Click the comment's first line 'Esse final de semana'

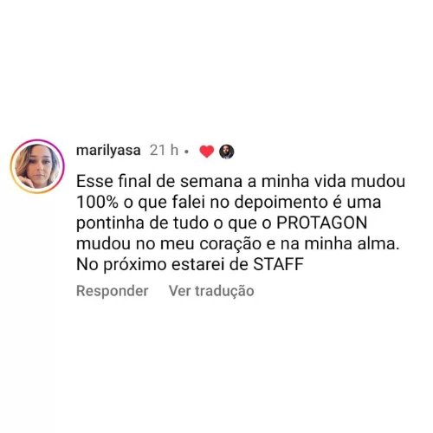pos(159,181)
